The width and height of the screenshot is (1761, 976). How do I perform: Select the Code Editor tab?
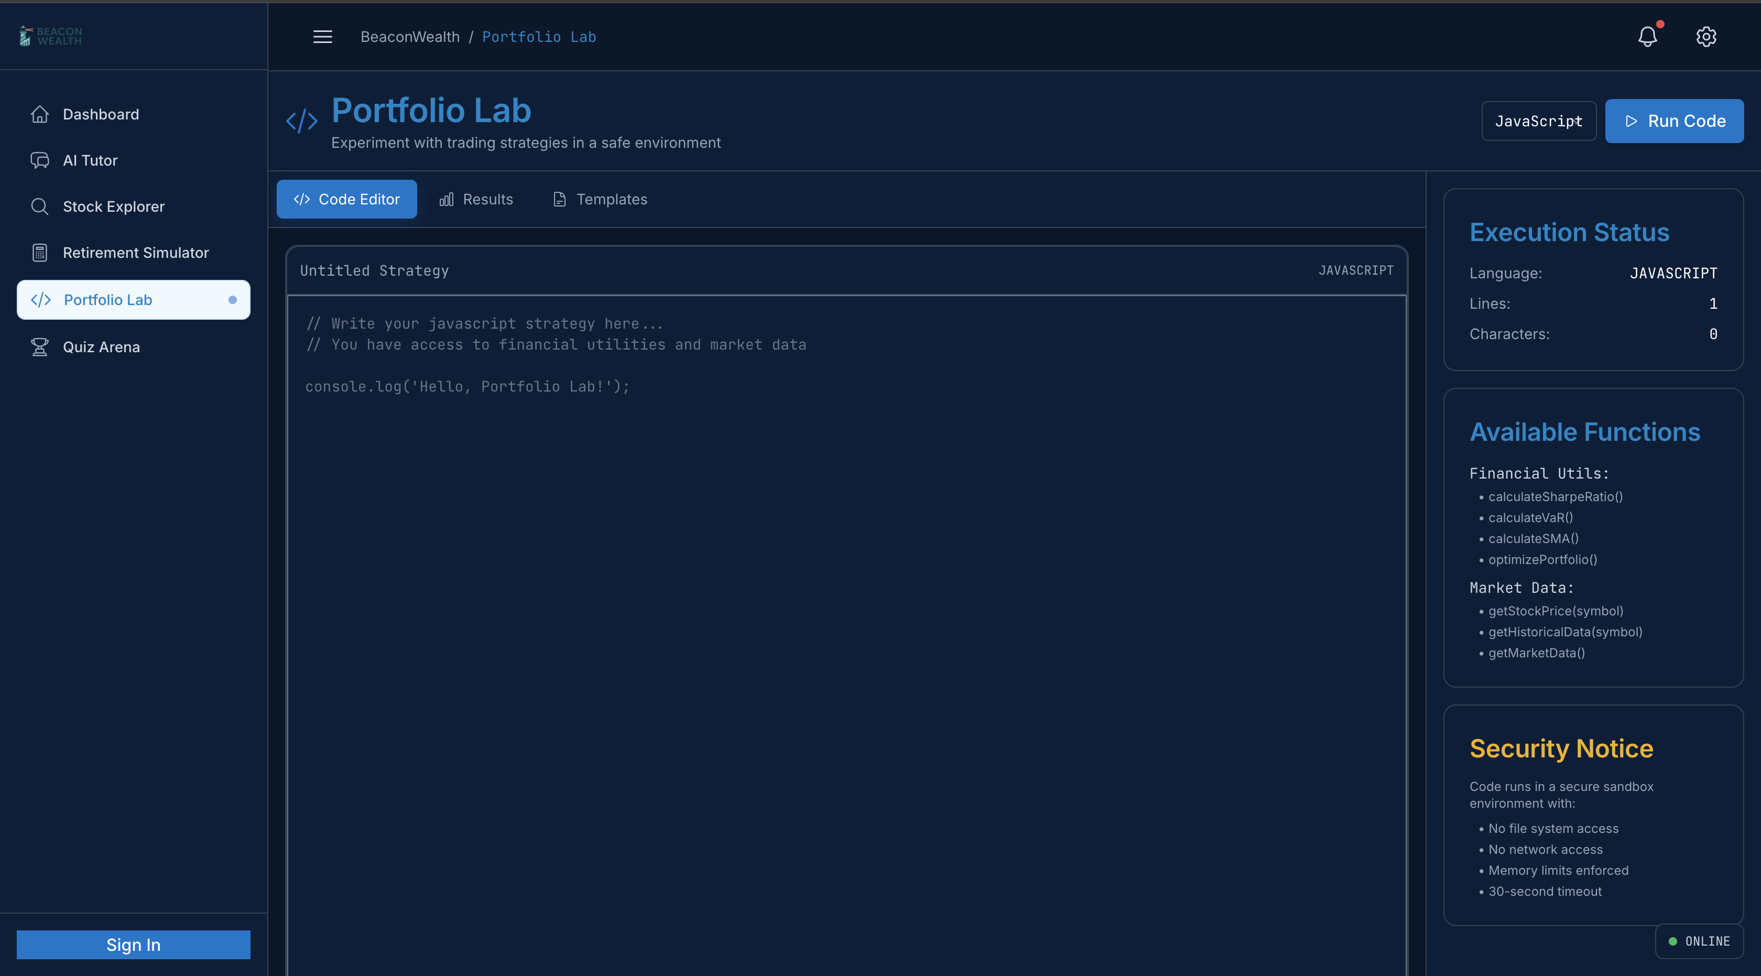(346, 200)
